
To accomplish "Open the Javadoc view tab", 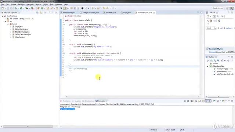I will click(76, 101).
